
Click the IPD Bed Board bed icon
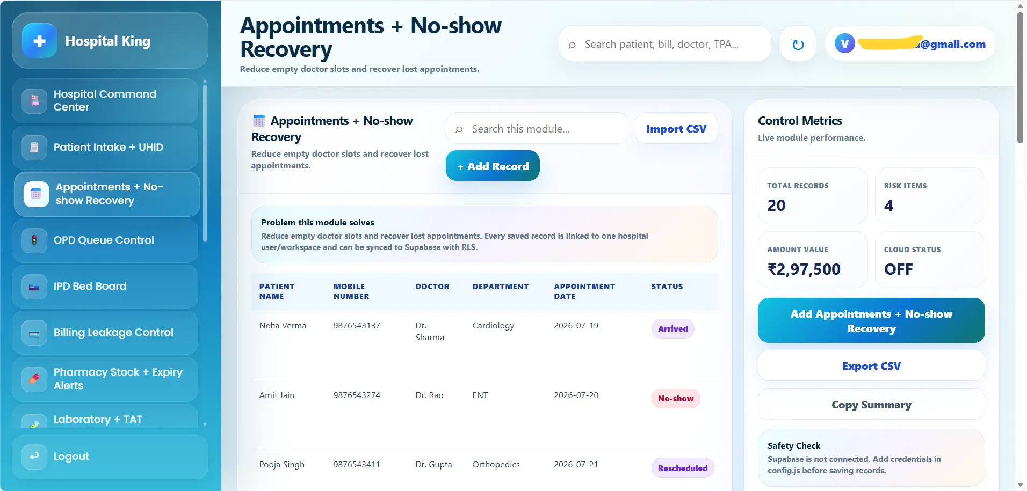pos(34,287)
